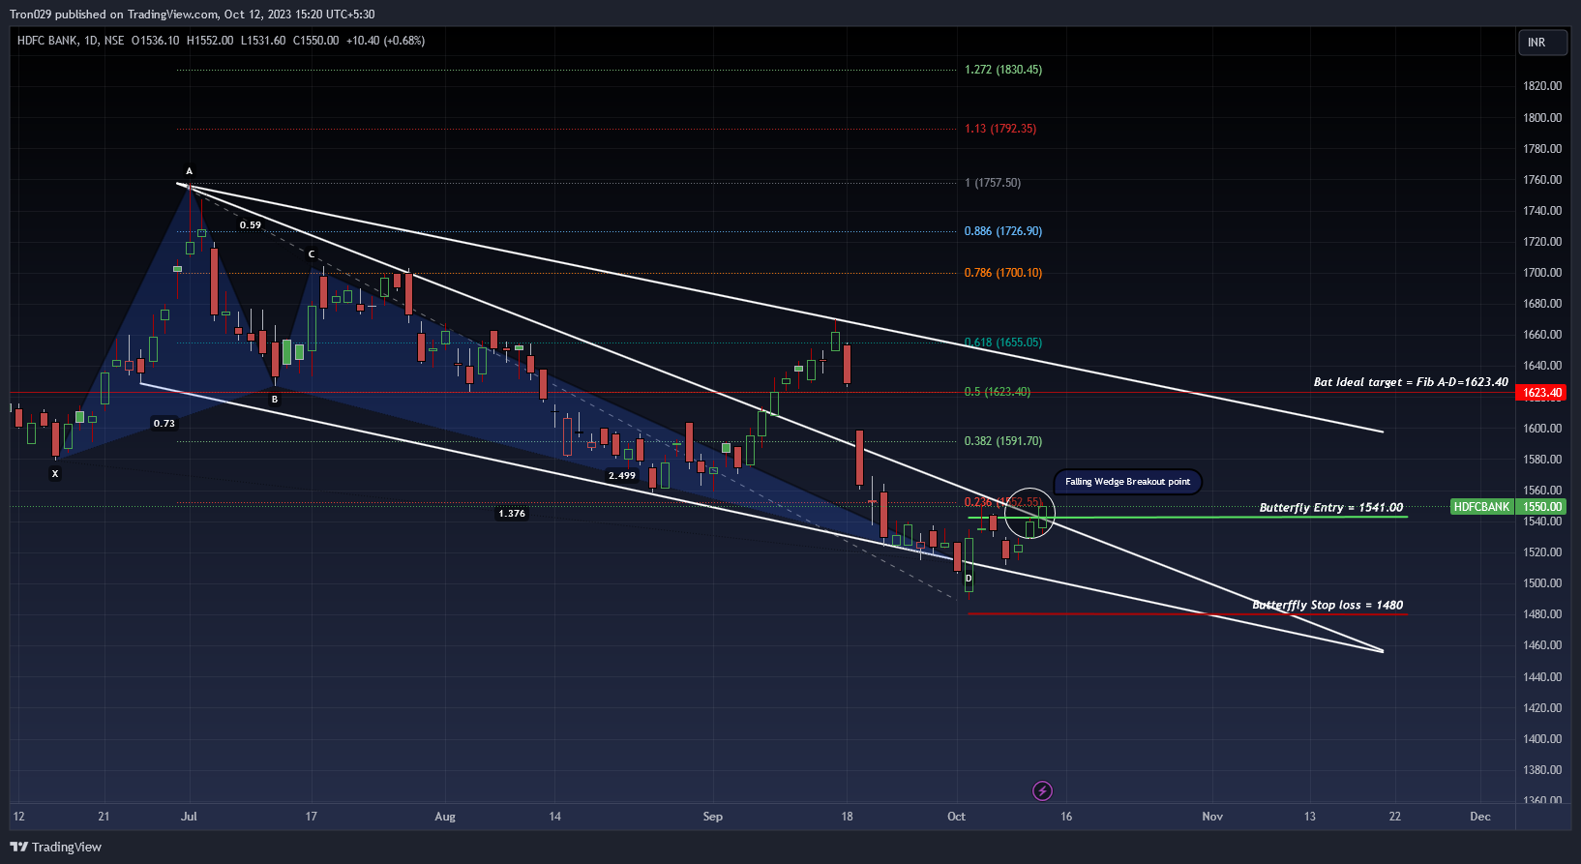Select 'Bat Ideal target = Fib A-D=1623.40' note
The height and width of the screenshot is (864, 1581).
[x=1411, y=382]
